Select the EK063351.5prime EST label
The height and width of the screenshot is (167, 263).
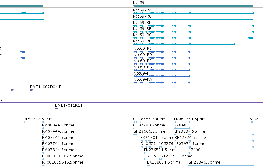click(191, 119)
